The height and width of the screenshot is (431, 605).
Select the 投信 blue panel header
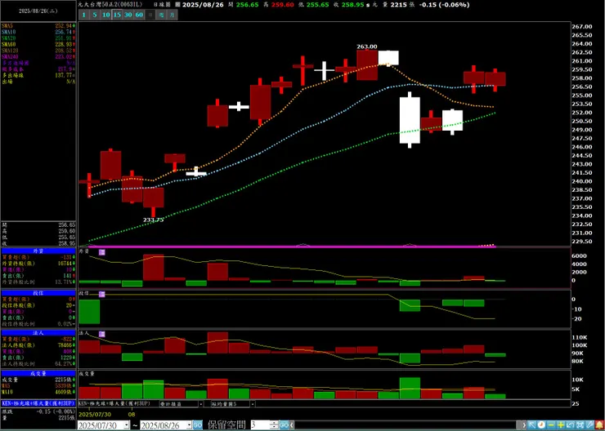[38, 293]
